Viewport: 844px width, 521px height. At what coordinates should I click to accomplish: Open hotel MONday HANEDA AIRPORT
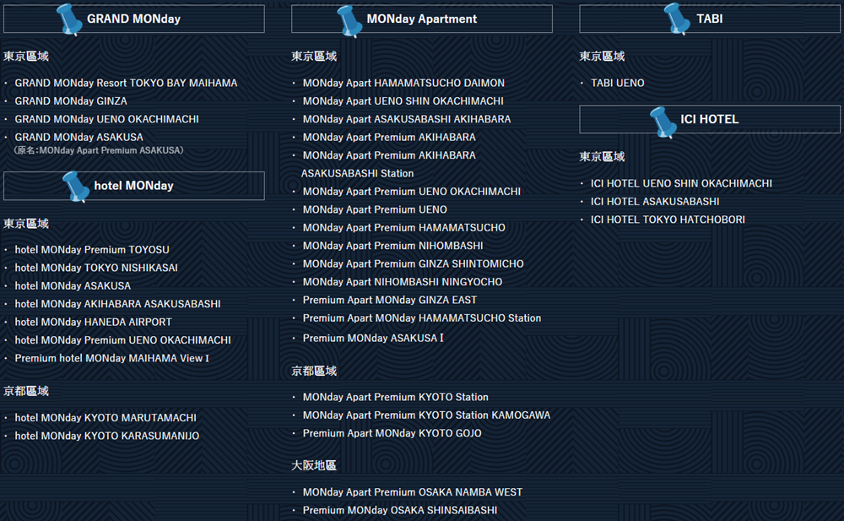click(x=93, y=323)
